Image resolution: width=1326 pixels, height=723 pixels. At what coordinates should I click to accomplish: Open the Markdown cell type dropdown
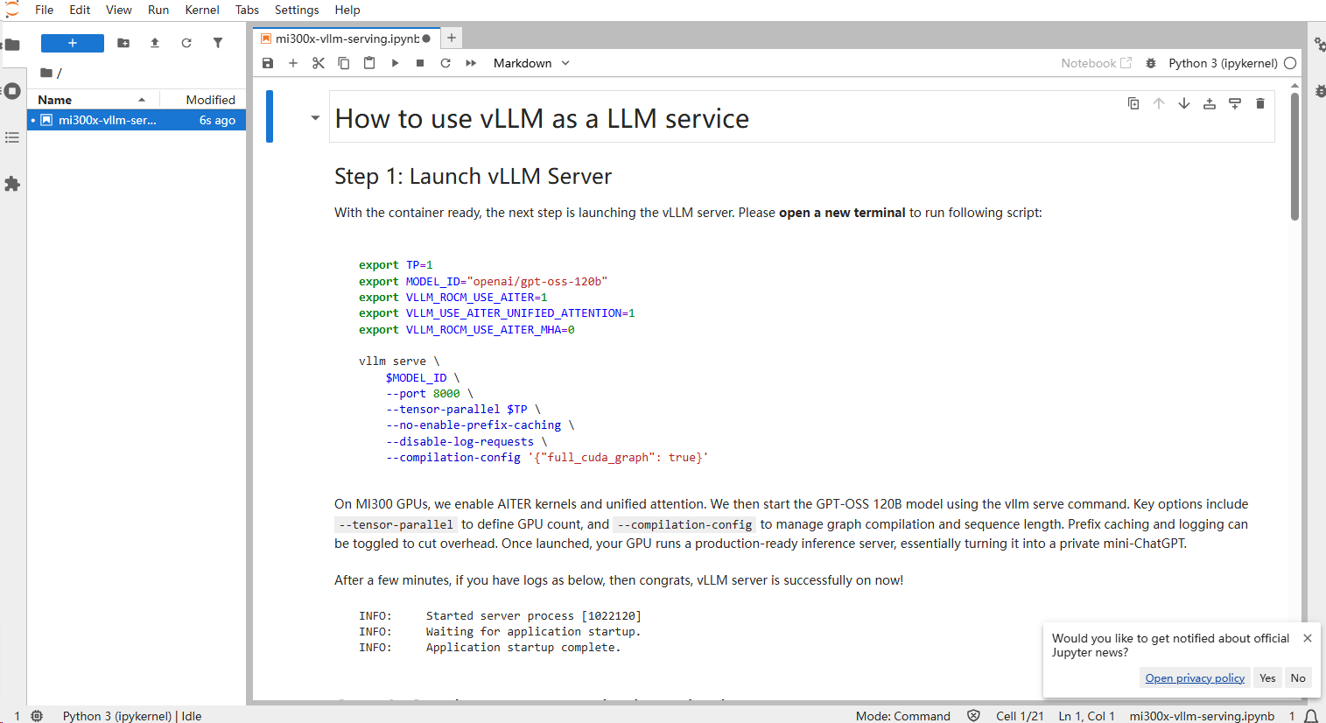(x=531, y=63)
